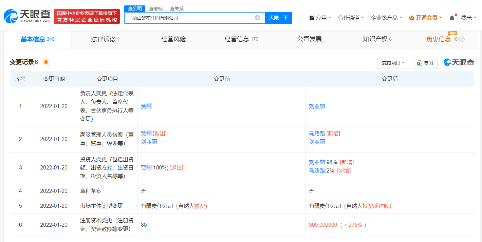The height and width of the screenshot is (242, 482).
Task: Open the notification bell in the top bar
Action: point(452,18)
